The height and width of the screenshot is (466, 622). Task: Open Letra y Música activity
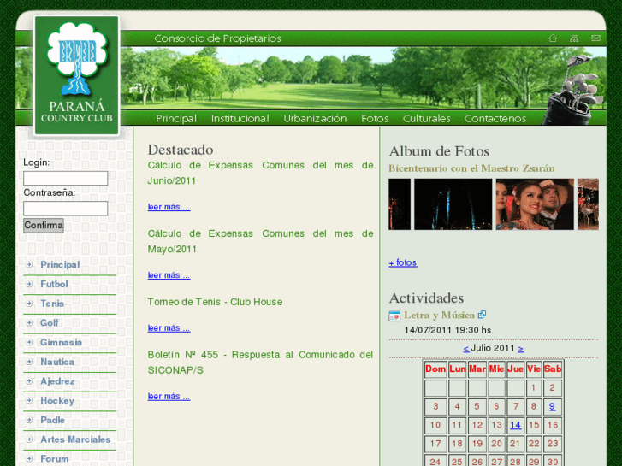[x=439, y=315]
